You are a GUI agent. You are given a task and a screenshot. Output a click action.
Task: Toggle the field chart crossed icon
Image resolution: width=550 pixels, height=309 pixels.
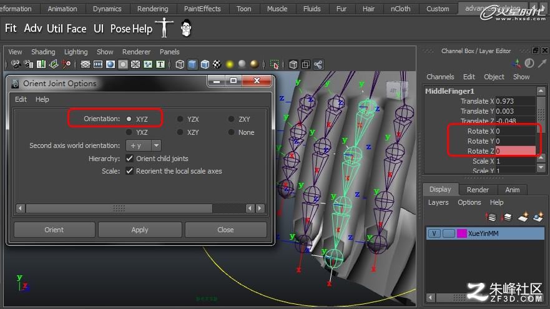[135, 64]
